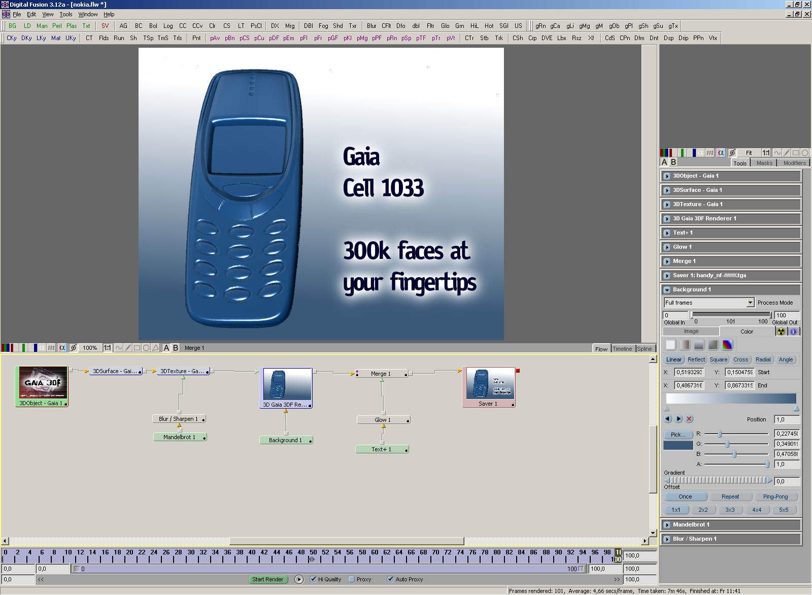Select the Saver 1 node thumbnail in the flow
812x595 pixels.
pyautogui.click(x=490, y=383)
